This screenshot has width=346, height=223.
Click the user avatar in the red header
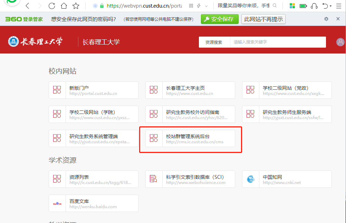pos(340,42)
